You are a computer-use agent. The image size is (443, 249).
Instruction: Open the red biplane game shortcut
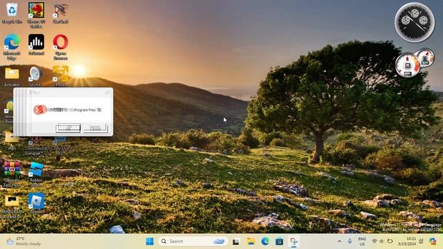[60, 12]
